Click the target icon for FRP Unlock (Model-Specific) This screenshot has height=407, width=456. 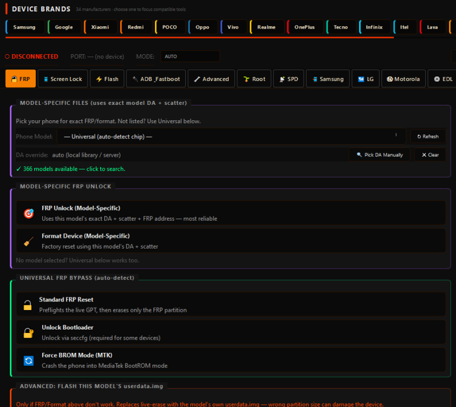(x=28, y=213)
